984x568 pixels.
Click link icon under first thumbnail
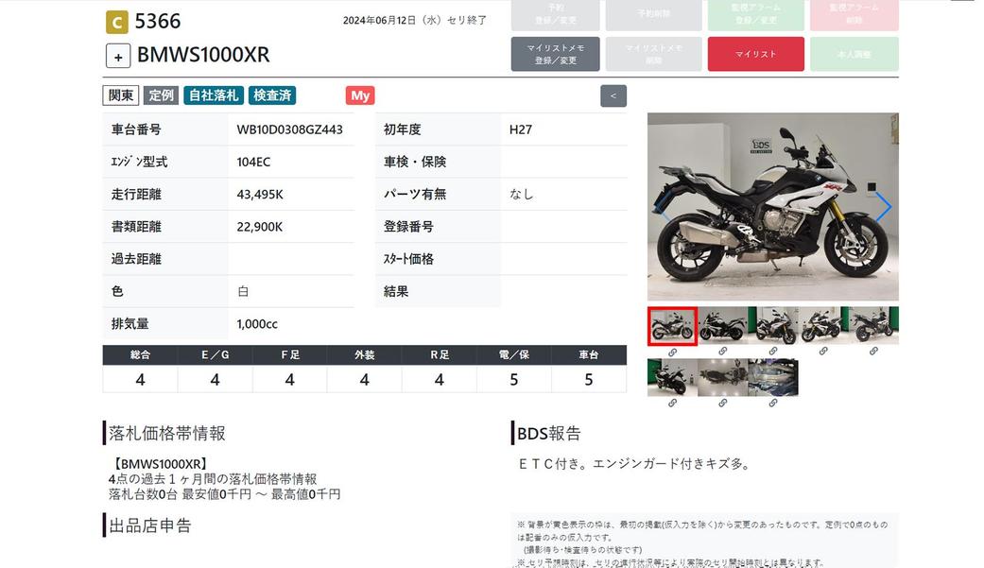coord(672,352)
